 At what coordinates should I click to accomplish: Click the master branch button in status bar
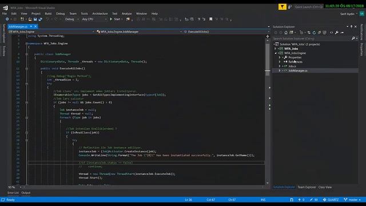(352, 200)
